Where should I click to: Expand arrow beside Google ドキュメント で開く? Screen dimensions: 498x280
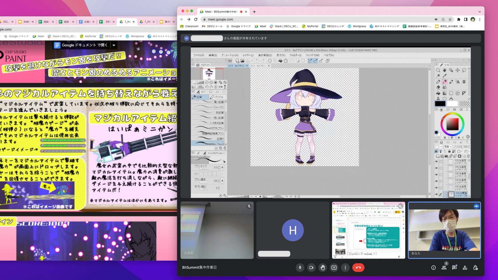(114, 45)
